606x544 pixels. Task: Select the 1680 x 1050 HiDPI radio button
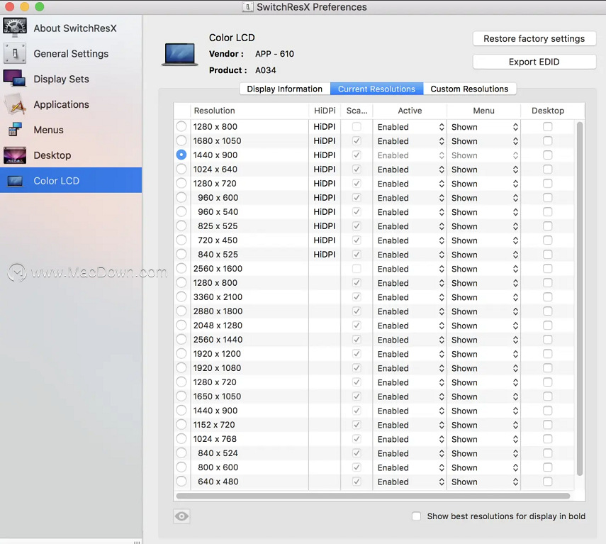pyautogui.click(x=181, y=140)
